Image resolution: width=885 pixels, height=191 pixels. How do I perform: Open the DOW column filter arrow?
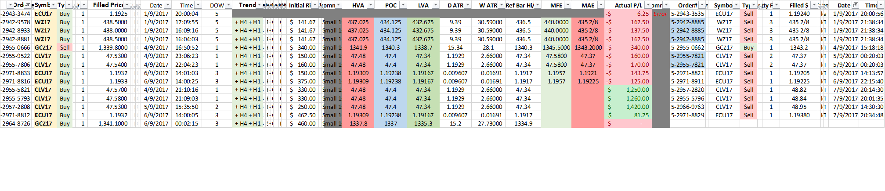228,5
